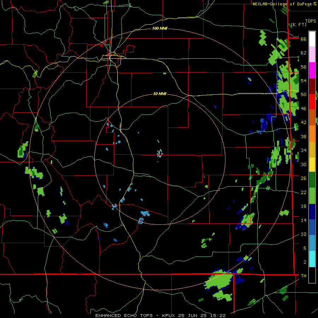Click the medium blue legend swatch

click(312, 227)
